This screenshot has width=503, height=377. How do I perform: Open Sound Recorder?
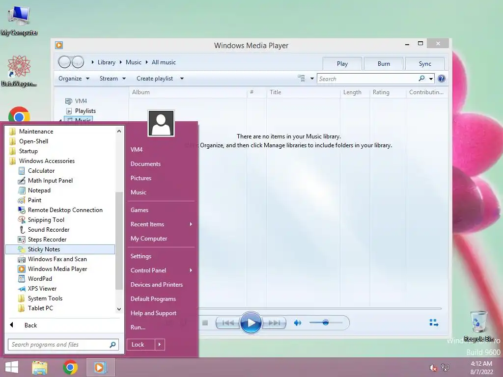coord(49,230)
